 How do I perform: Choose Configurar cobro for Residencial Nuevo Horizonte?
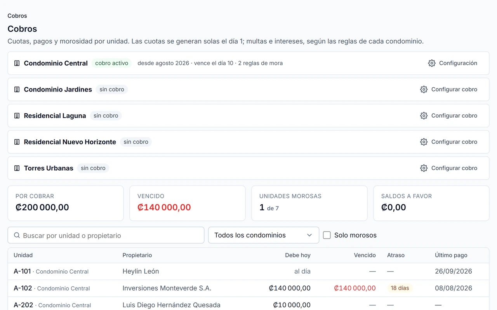coord(449,142)
